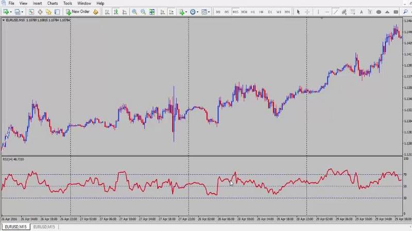Image resolution: width=412 pixels, height=231 pixels.
Task: Open the Charts menu
Action: 53,4
